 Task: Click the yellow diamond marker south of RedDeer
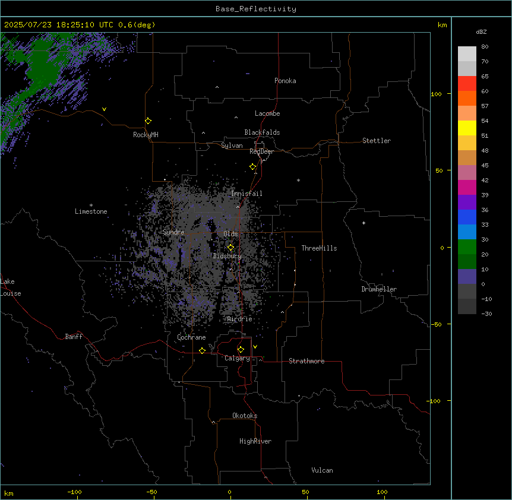(x=252, y=167)
